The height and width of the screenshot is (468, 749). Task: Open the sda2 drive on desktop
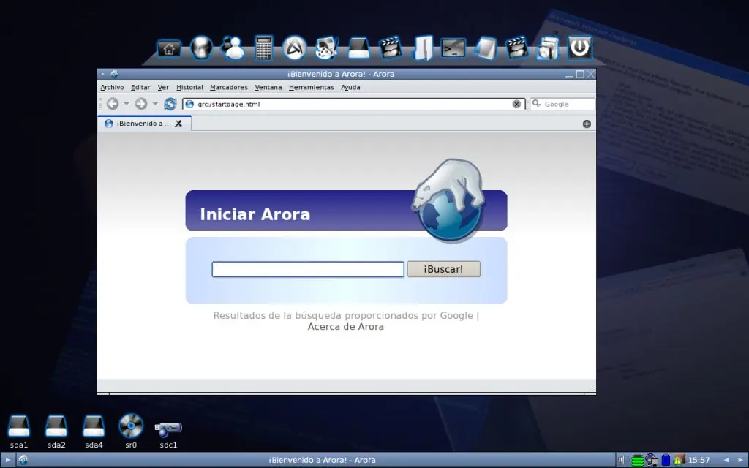tap(56, 431)
